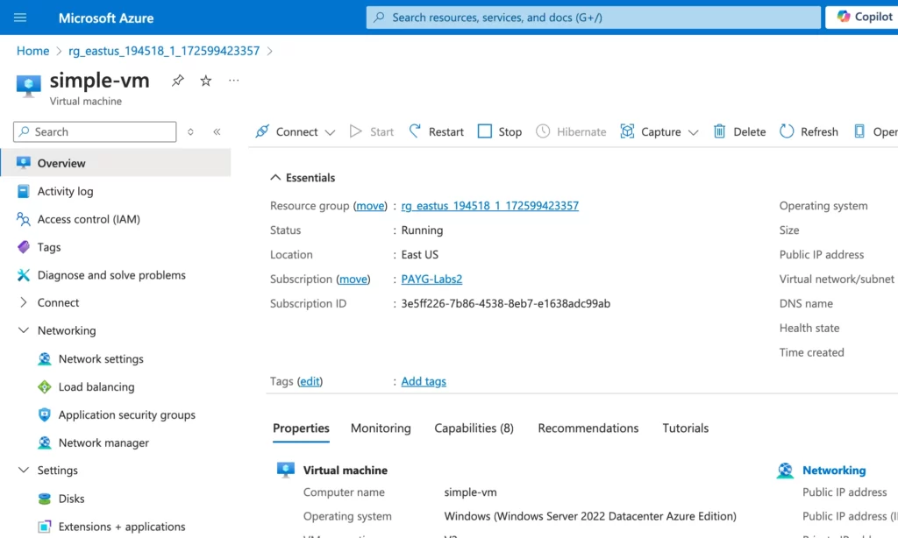The width and height of the screenshot is (898, 538).
Task: Click move link beside Subscription
Action: coord(353,279)
